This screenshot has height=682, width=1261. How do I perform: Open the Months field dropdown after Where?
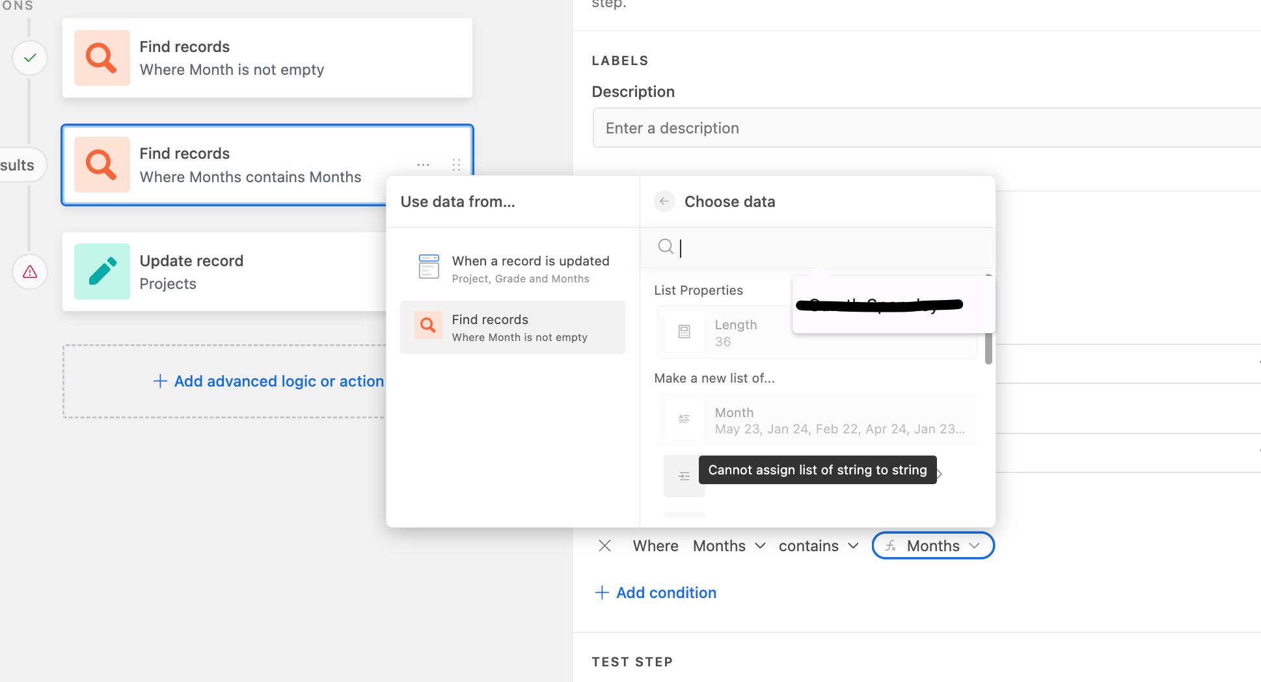[x=729, y=546]
